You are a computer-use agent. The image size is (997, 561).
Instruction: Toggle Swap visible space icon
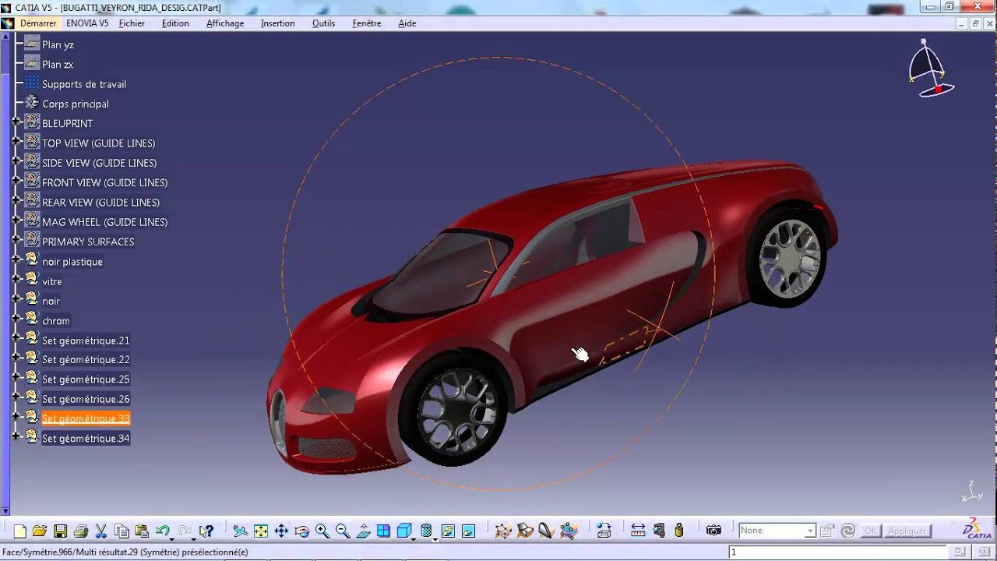468,531
